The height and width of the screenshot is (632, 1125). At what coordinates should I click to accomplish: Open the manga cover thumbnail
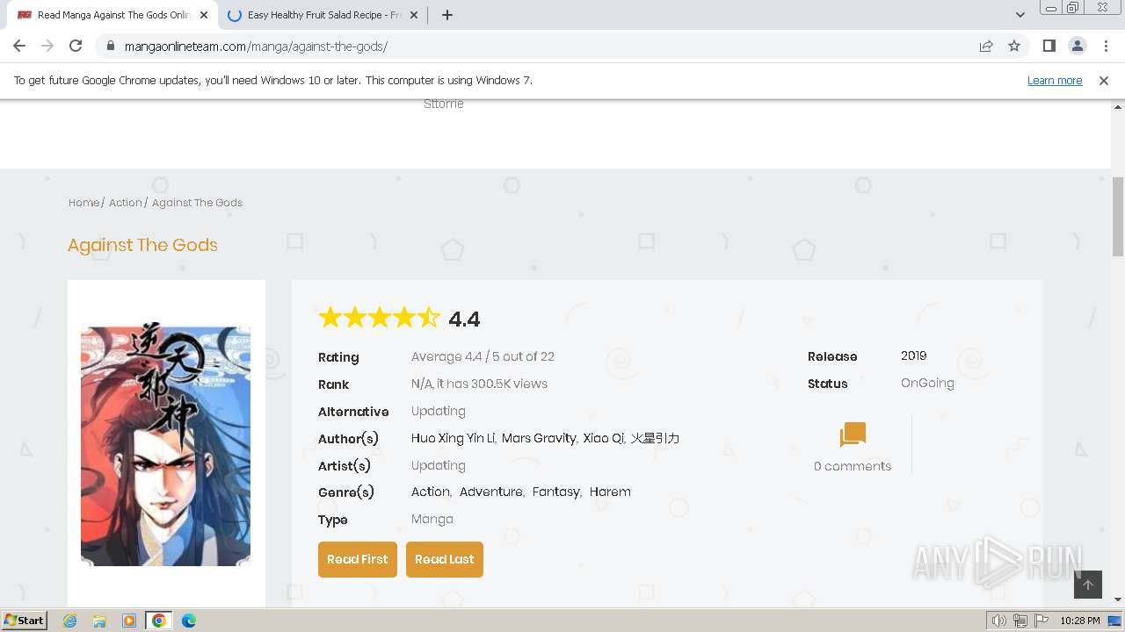(x=165, y=445)
